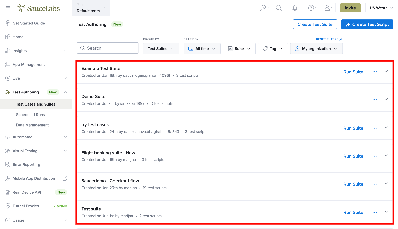The height and width of the screenshot is (229, 398).
Task: Open more options for try-test cases
Action: (375, 128)
